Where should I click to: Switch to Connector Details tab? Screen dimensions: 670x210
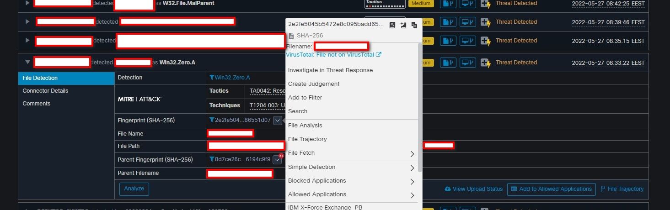click(45, 91)
